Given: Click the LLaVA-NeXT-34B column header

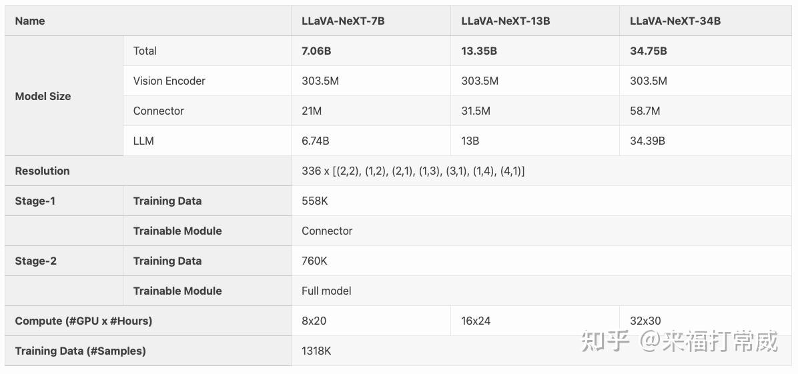Looking at the screenshot, I should click(x=675, y=21).
